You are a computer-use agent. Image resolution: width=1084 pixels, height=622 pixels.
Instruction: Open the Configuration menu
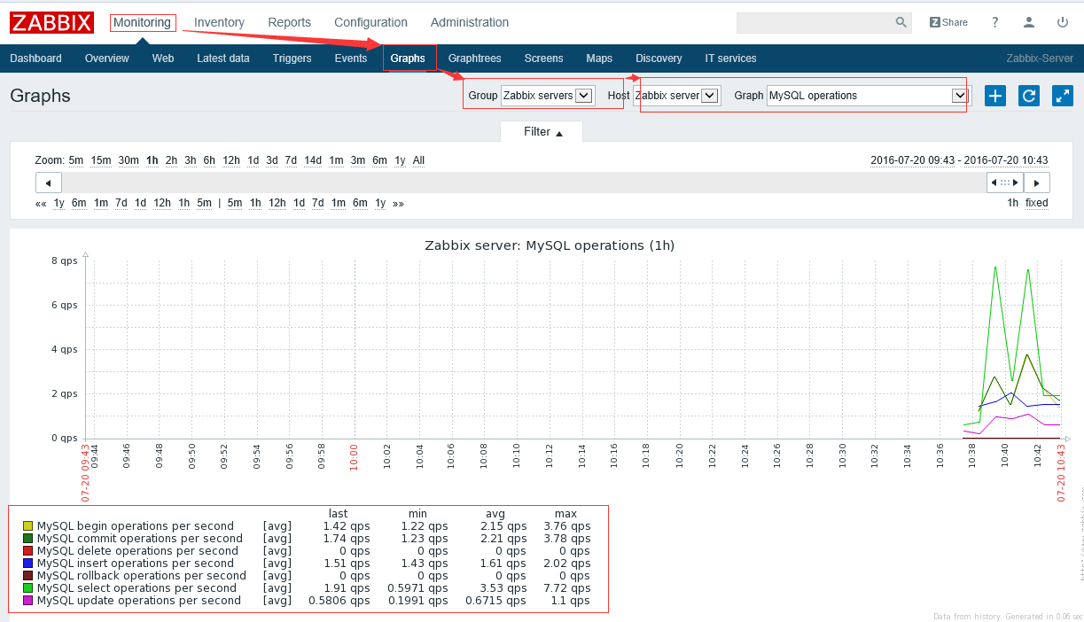tap(370, 22)
